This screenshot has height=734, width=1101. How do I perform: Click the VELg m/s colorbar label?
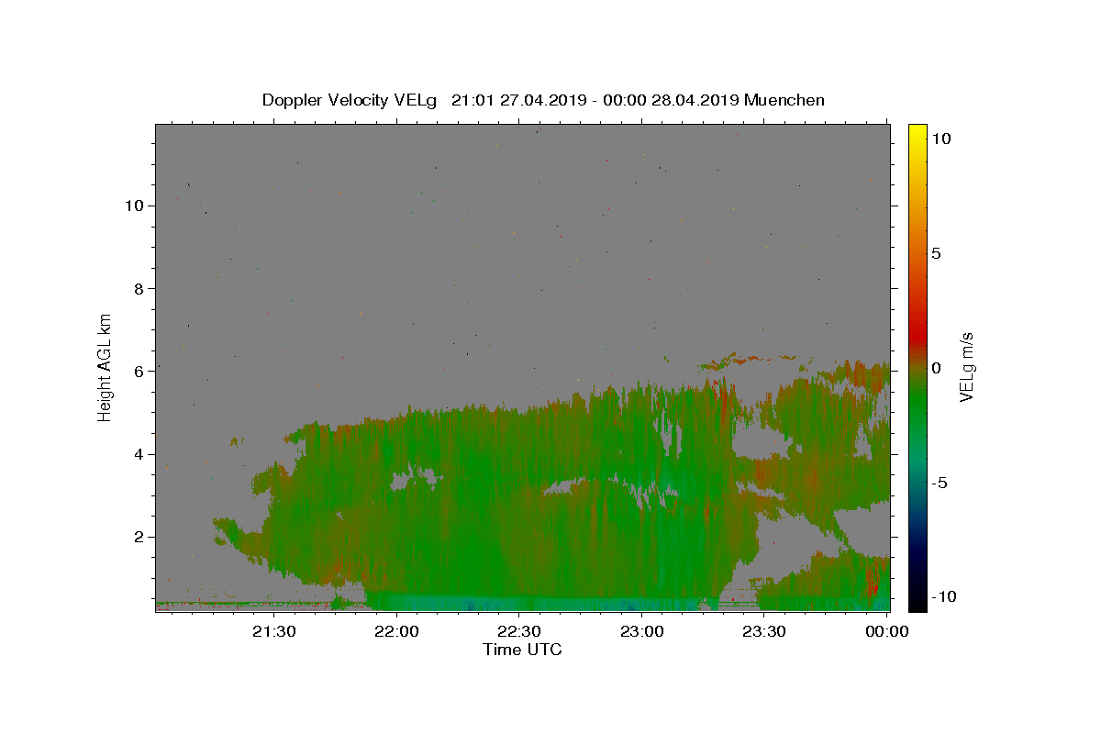966,367
